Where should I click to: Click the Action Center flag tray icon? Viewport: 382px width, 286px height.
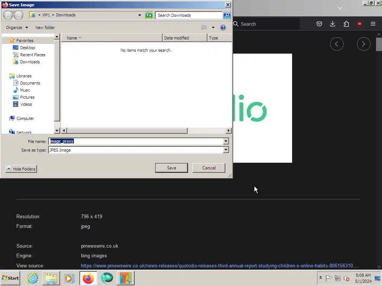click(328, 278)
